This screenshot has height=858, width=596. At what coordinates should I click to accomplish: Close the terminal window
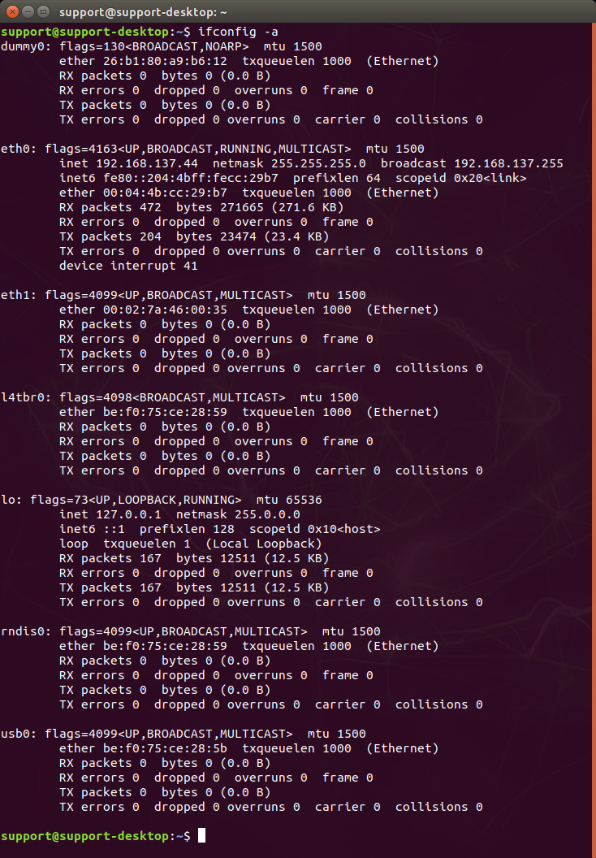[12, 12]
